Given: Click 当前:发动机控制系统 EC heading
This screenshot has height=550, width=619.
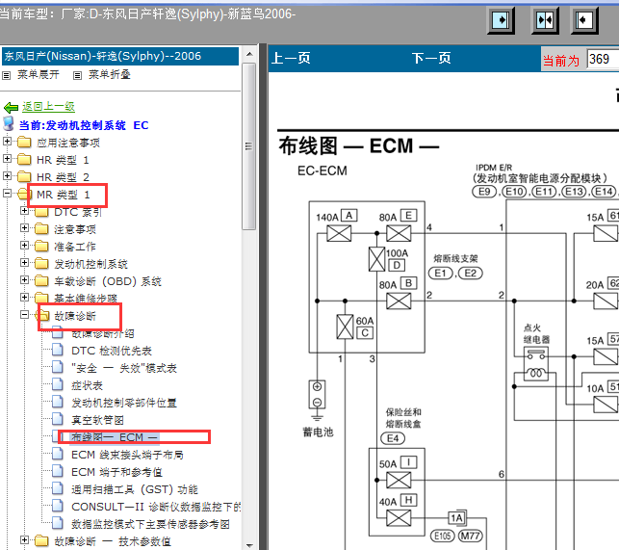Looking at the screenshot, I should (x=84, y=125).
